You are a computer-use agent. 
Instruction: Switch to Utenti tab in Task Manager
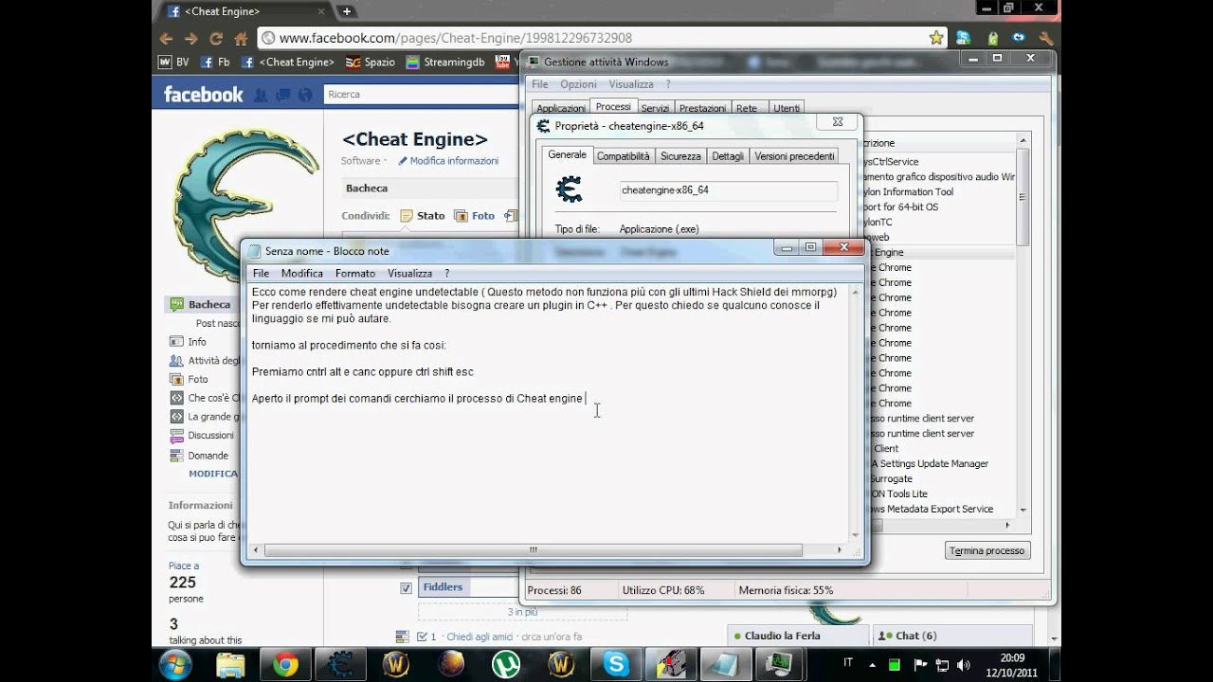point(787,108)
